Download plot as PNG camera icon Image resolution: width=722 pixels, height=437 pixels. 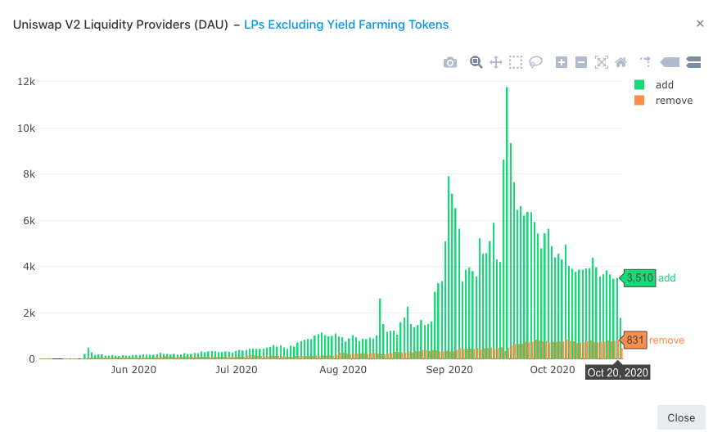[x=450, y=62]
